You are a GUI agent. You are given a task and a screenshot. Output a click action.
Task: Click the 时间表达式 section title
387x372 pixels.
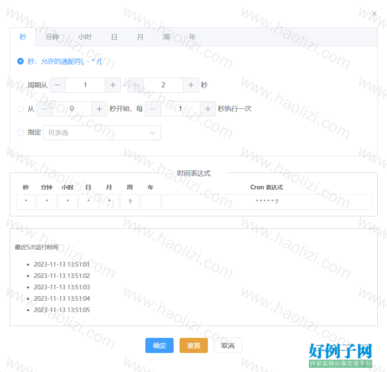coord(193,173)
